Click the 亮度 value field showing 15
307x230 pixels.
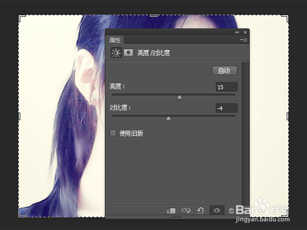(x=226, y=87)
